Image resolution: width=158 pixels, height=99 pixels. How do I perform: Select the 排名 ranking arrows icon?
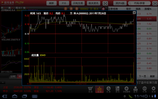(x=100, y=89)
